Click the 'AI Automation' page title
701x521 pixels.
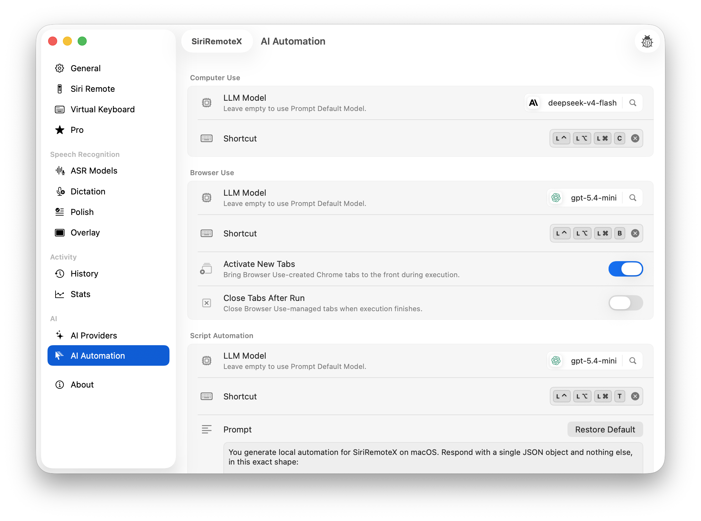(293, 41)
